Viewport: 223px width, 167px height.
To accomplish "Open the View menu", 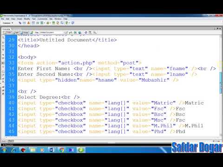I will (x=13, y=19).
